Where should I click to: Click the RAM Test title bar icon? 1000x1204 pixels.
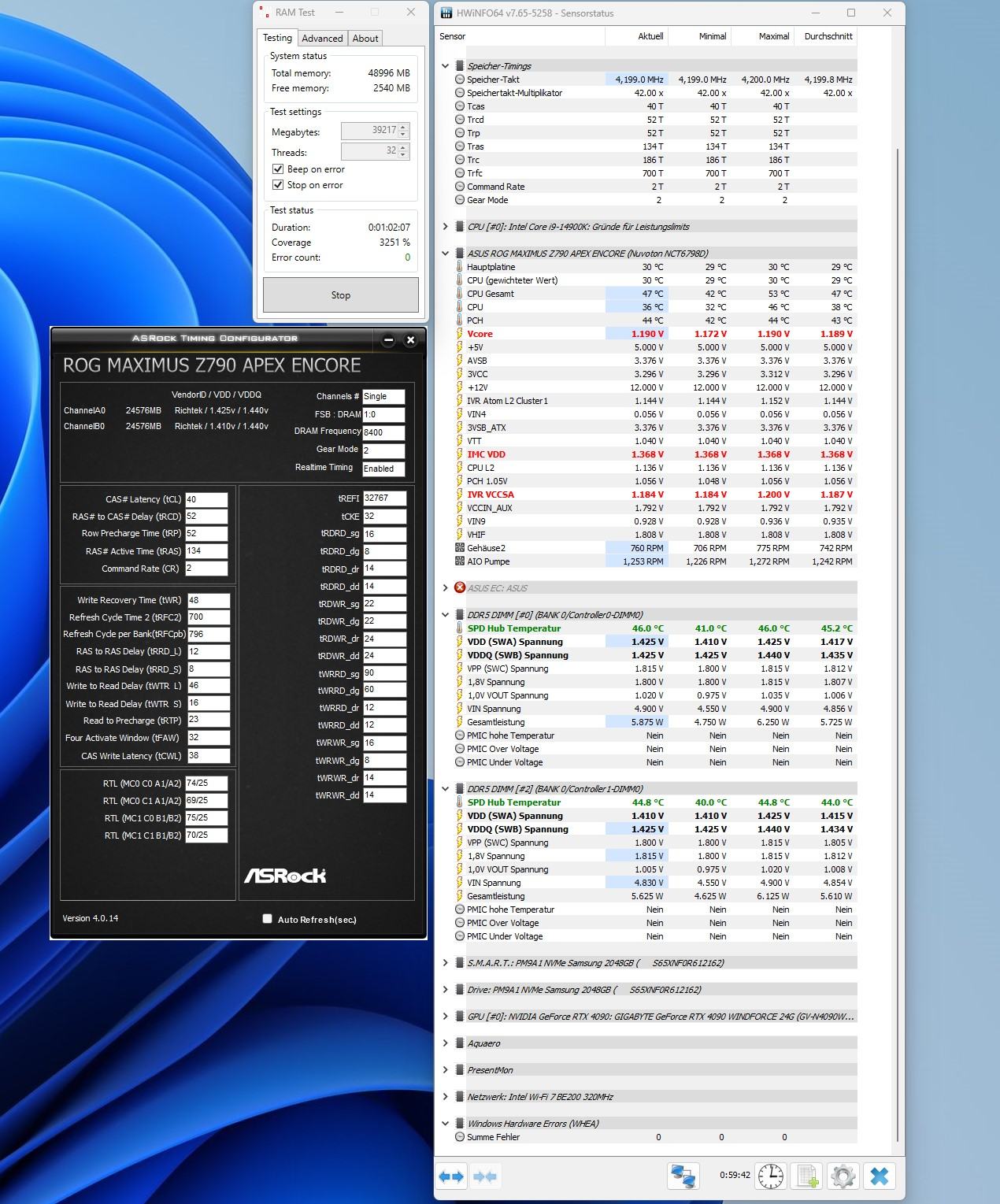(x=265, y=13)
